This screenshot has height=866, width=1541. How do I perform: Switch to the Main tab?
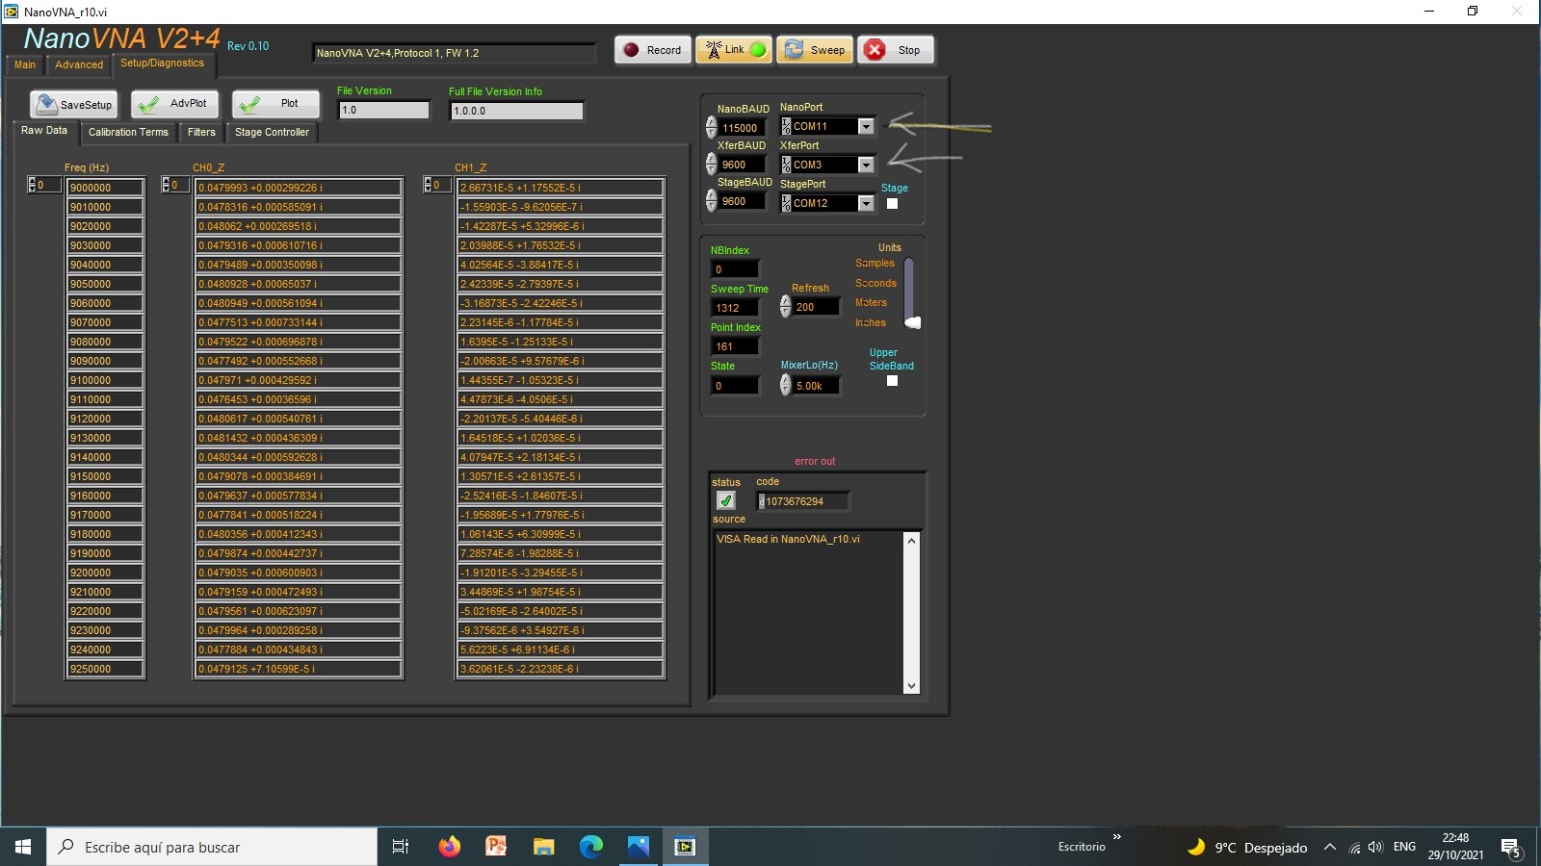(25, 64)
